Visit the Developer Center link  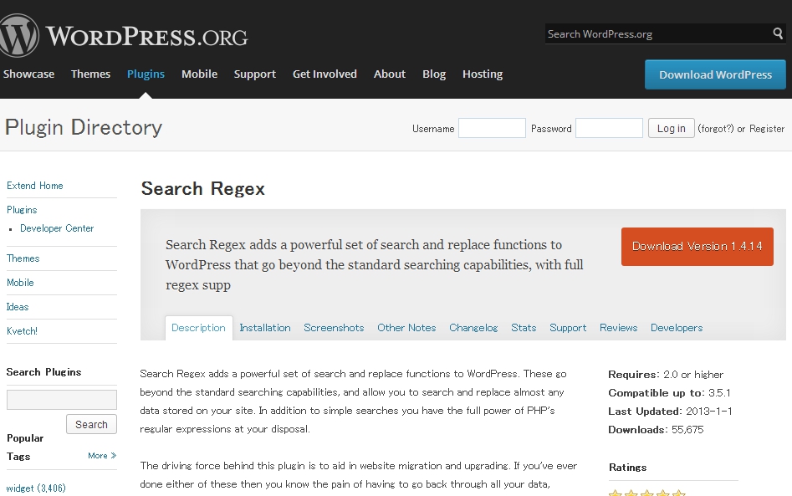coord(57,228)
